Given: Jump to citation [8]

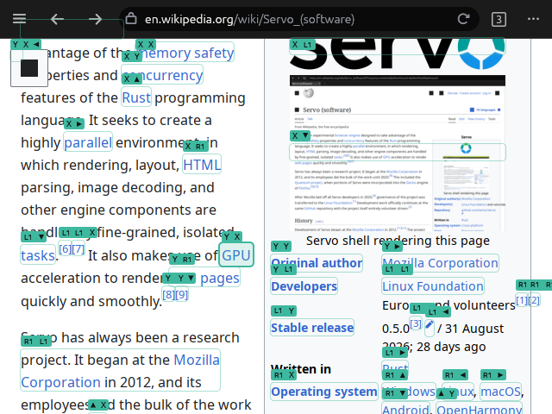Looking at the screenshot, I should point(168,294).
